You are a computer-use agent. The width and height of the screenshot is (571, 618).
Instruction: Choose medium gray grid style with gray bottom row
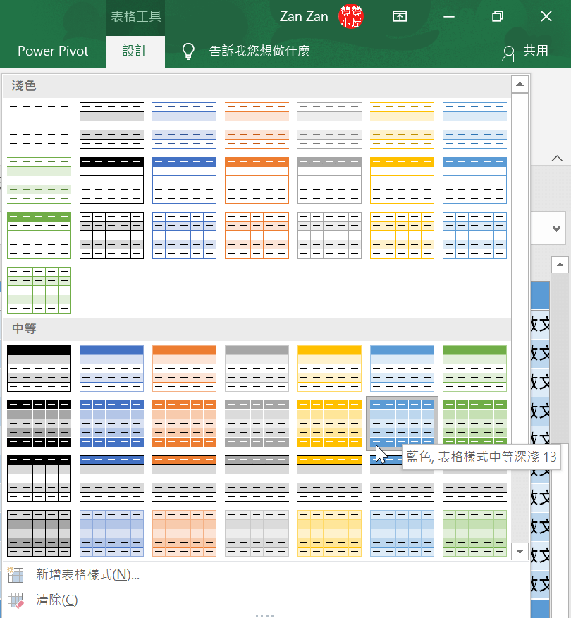pyautogui.click(x=257, y=424)
